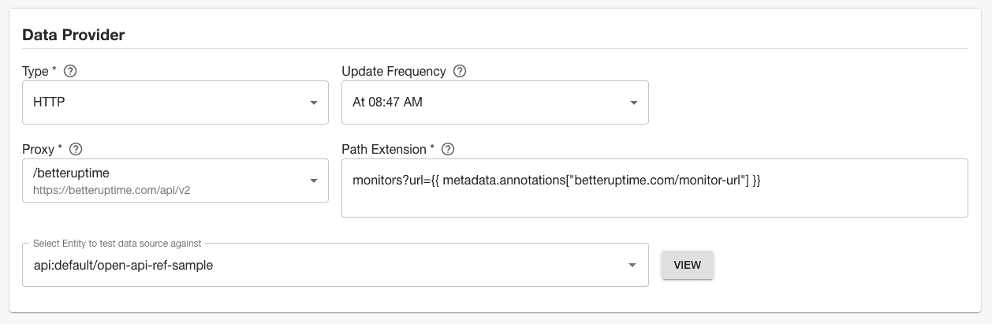The image size is (992, 324).
Task: Click the question mark icon beside Proxy
Action: (76, 149)
